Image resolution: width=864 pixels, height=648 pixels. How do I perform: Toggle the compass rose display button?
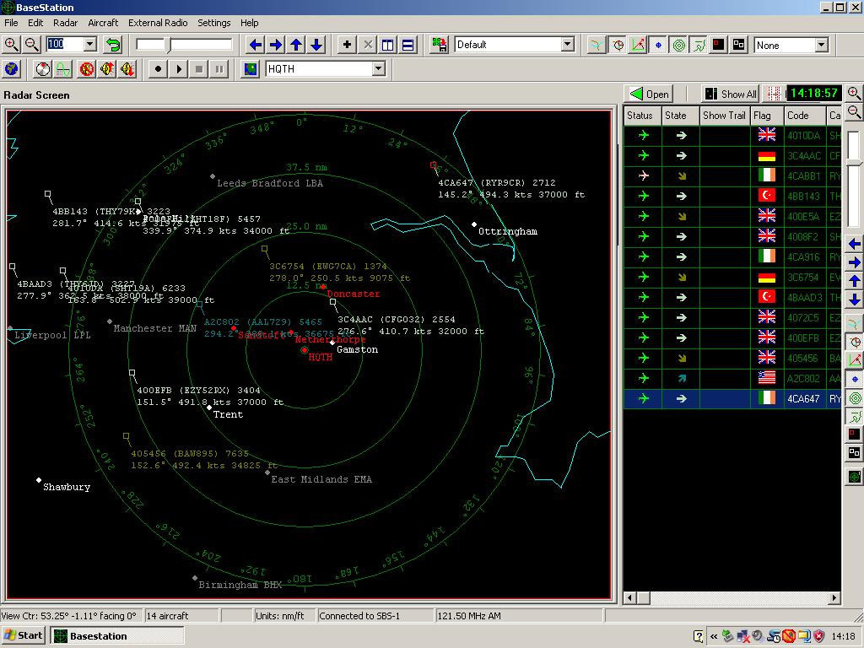(x=618, y=45)
